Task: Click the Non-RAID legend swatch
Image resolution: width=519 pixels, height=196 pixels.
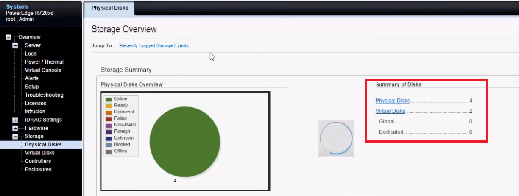Action: pyautogui.click(x=109, y=125)
